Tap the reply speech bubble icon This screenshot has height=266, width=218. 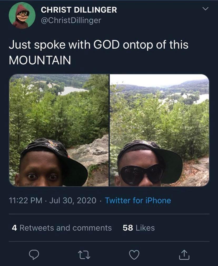coord(34,255)
